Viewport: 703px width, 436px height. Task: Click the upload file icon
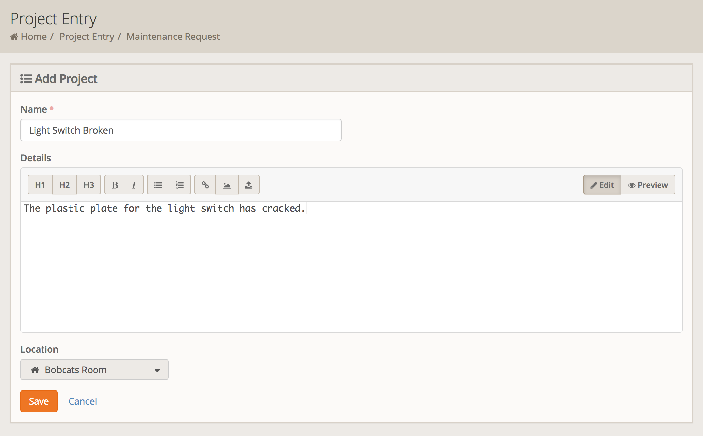tap(249, 185)
